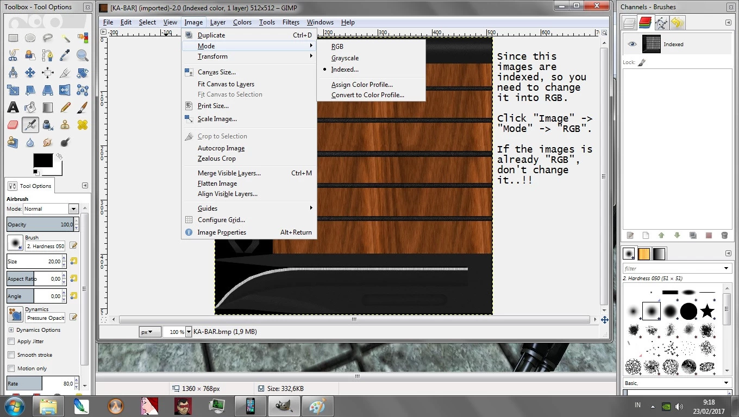Image resolution: width=739 pixels, height=417 pixels.
Task: Open the Transform submenu
Action: click(x=249, y=56)
